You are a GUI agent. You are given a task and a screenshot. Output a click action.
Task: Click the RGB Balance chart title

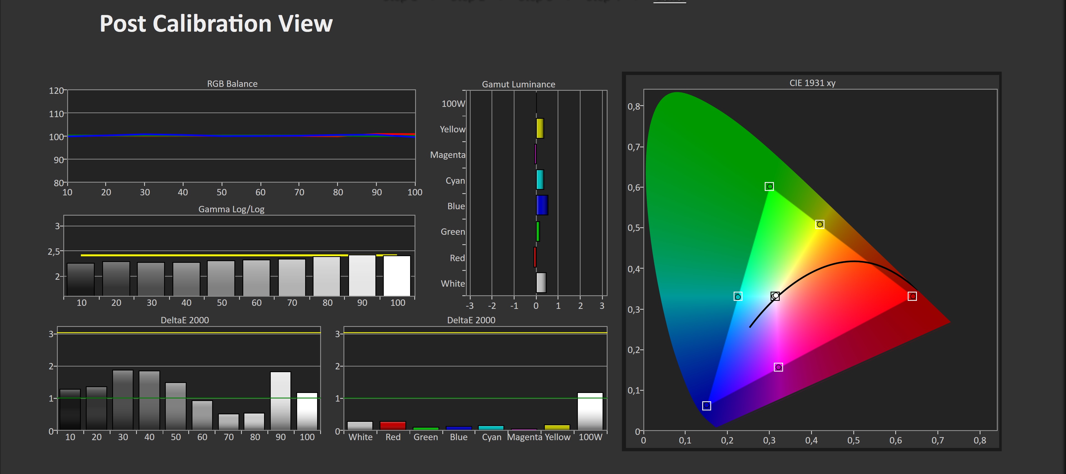point(232,84)
